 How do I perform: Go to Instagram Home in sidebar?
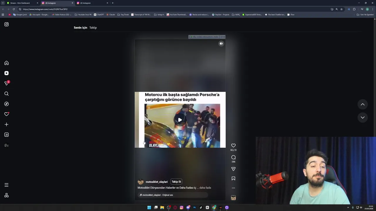6,63
